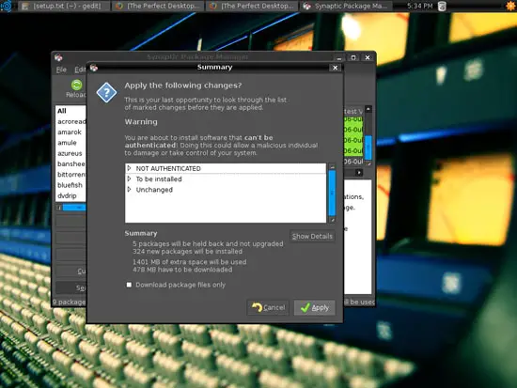Expand the NOT AUTHENTICATED list entry
The width and height of the screenshot is (517, 388).
pos(130,168)
